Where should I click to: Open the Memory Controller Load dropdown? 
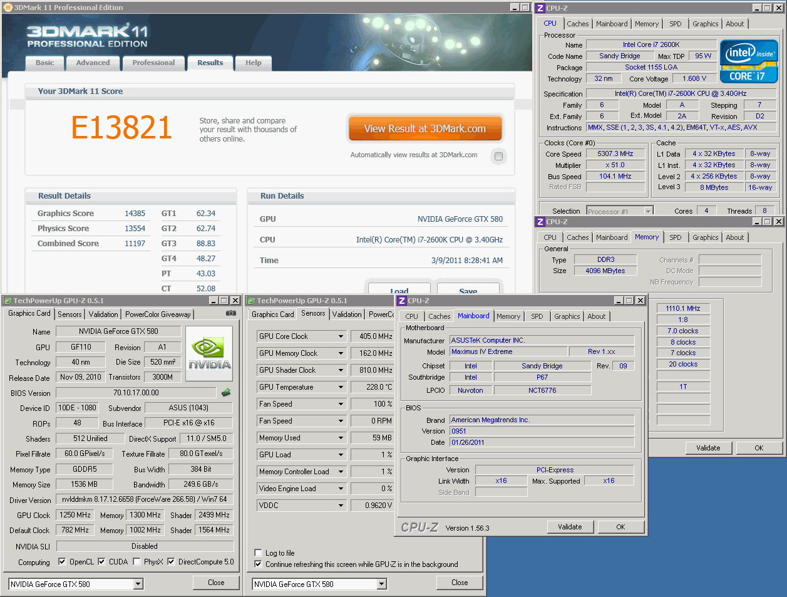341,472
